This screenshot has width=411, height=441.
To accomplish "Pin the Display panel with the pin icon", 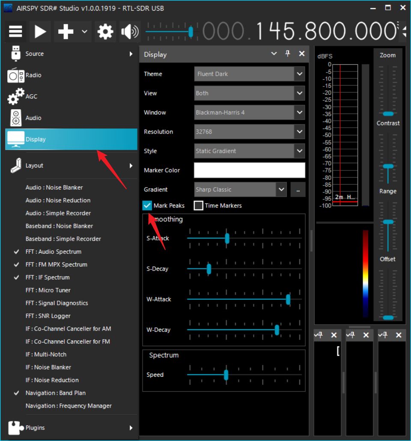I will (288, 54).
